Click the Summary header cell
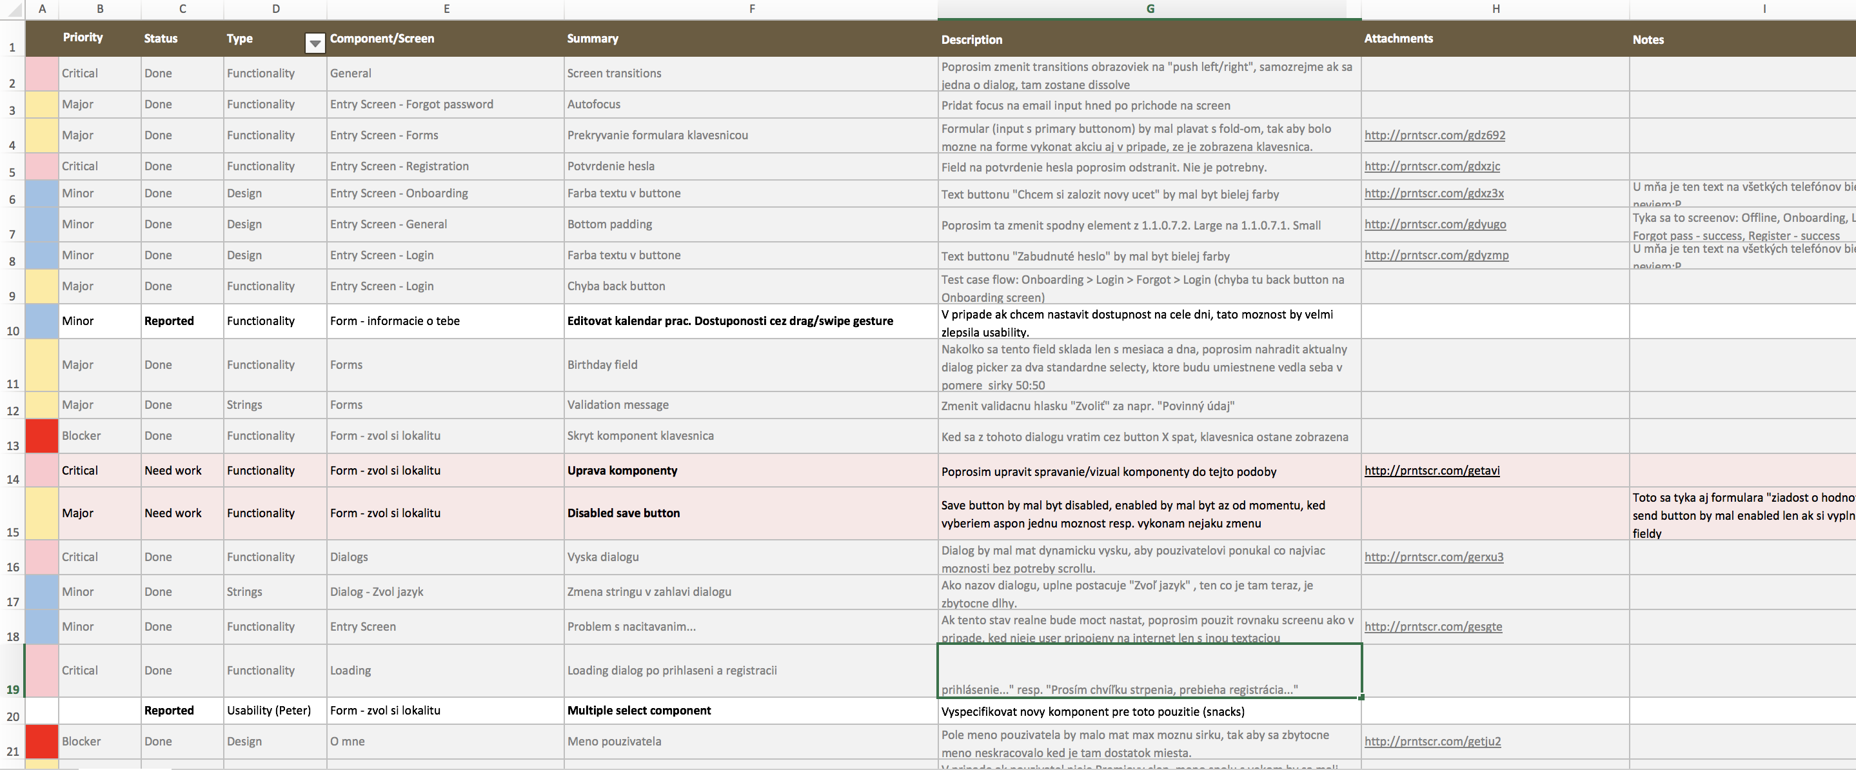The image size is (1856, 770). 751,38
